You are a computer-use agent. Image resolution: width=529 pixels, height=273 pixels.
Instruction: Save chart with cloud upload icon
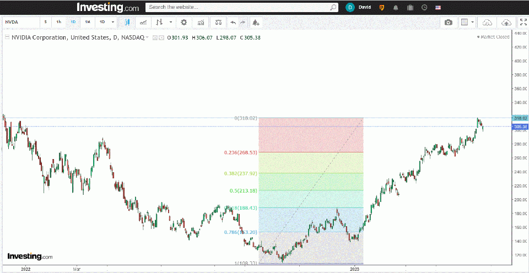[506, 23]
